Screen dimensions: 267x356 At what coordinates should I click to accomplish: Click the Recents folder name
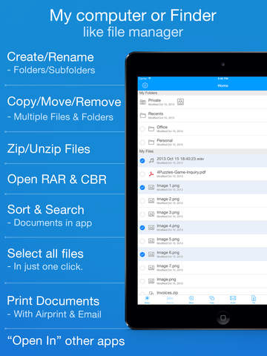coord(156,113)
